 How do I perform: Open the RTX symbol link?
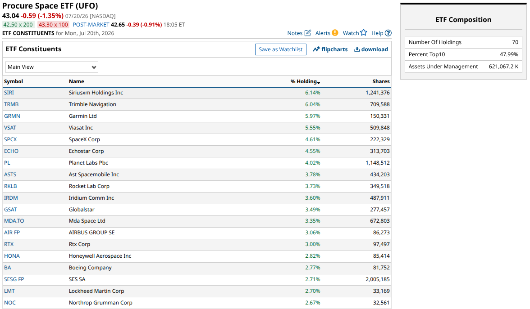tap(9, 244)
